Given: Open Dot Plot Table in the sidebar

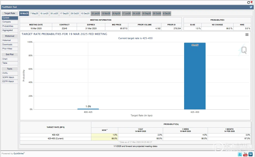Looking at the screenshot, I should point(10,63).
